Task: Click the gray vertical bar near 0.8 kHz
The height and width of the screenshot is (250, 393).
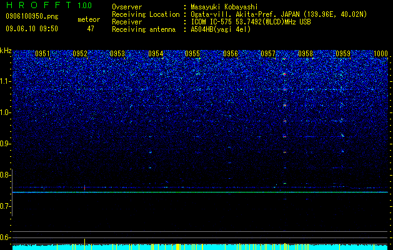Action: pyautogui.click(x=12, y=193)
